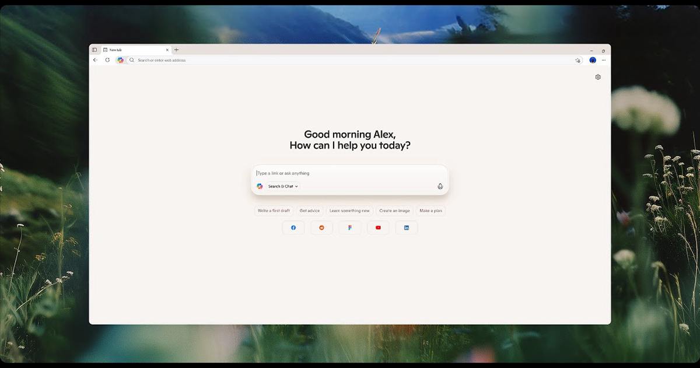Screen dimensions: 700x368
Task: Open the browser menu with three dots
Action: coord(603,60)
